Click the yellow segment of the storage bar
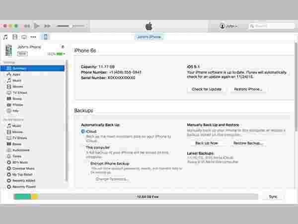The width and height of the screenshot is (298, 224). (x=34, y=197)
